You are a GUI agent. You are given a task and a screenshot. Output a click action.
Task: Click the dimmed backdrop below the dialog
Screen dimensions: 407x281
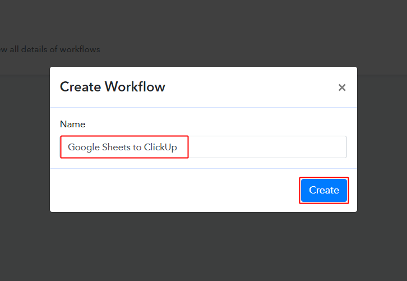pos(203,247)
